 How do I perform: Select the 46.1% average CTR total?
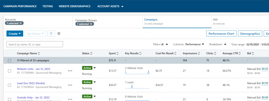point(226,60)
